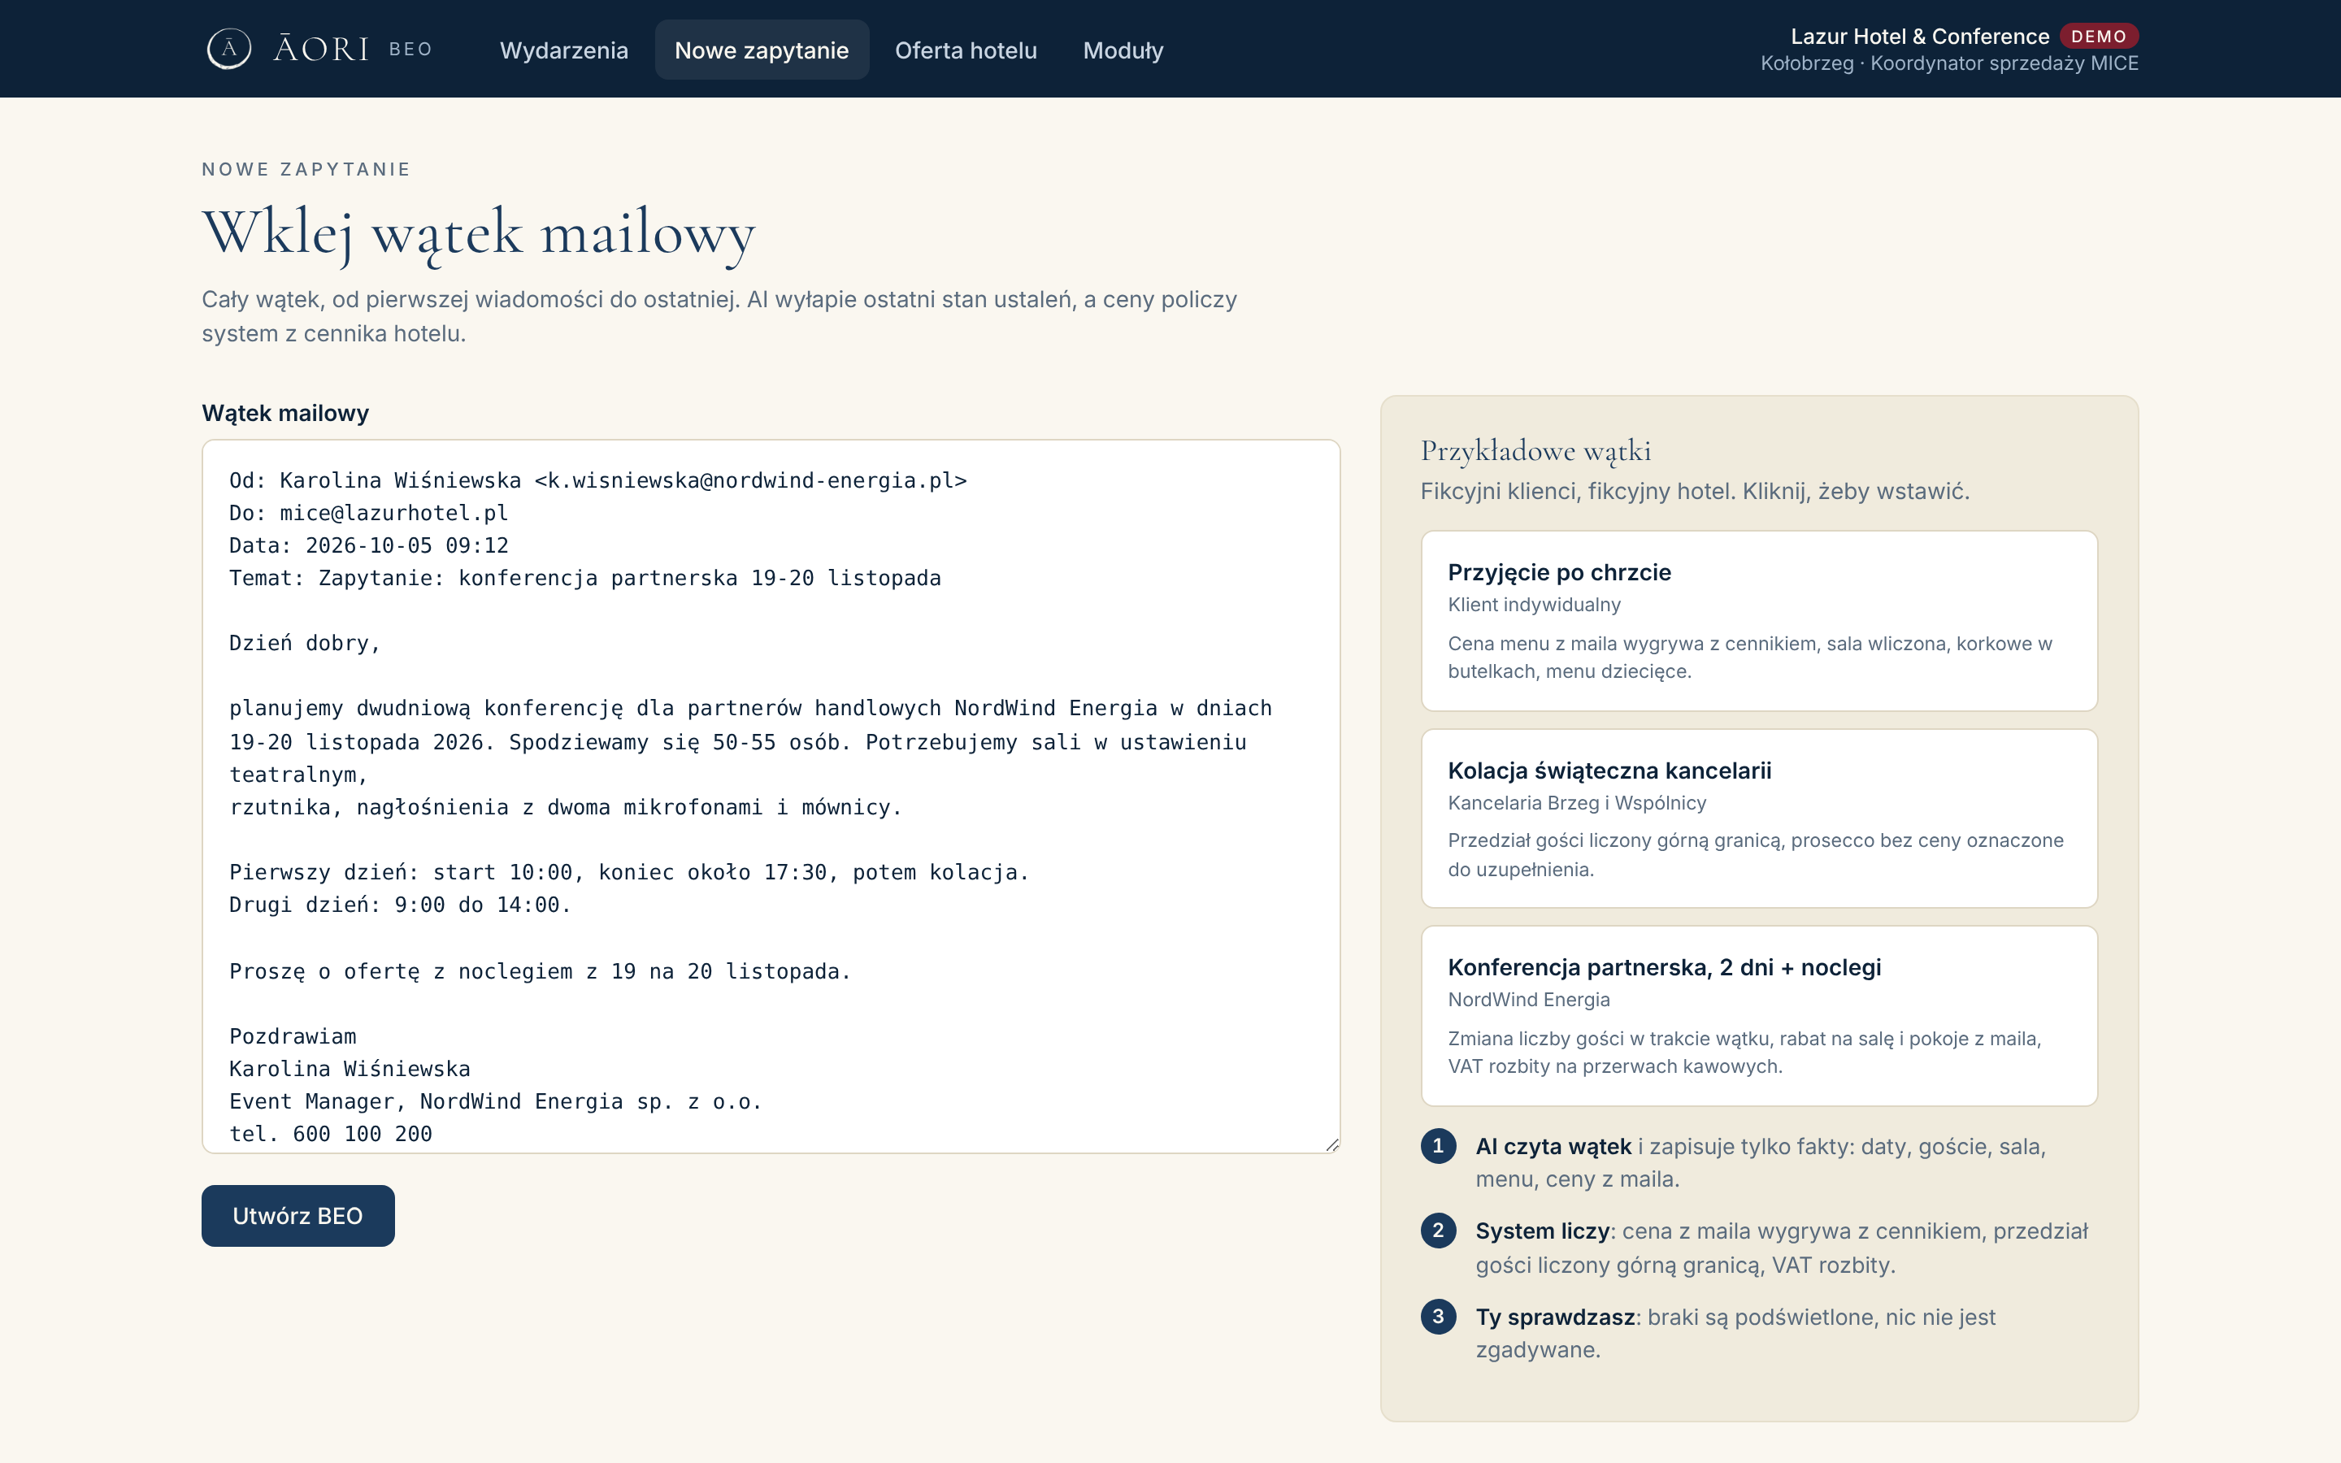Select the Nowe zapytanie tab
Image resolution: width=2341 pixels, height=1463 pixels.
(762, 50)
